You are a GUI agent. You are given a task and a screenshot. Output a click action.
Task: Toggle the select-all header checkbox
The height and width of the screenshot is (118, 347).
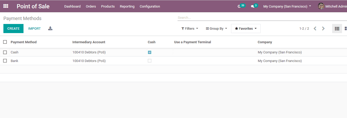(x=5, y=42)
